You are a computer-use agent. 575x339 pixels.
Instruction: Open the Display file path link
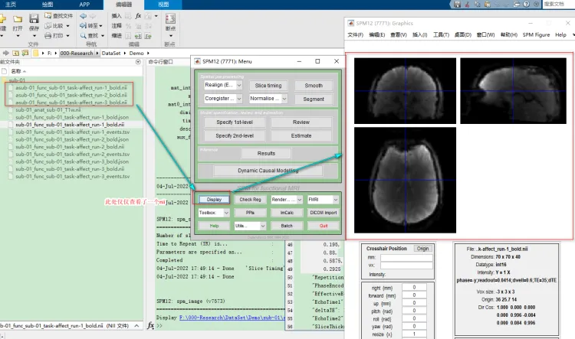[232, 318]
